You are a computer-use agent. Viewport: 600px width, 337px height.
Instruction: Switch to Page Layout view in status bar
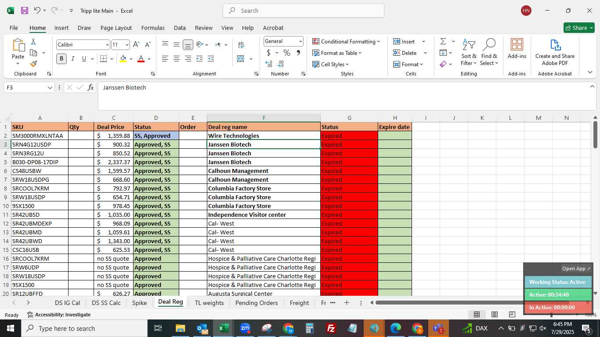pyautogui.click(x=494, y=314)
